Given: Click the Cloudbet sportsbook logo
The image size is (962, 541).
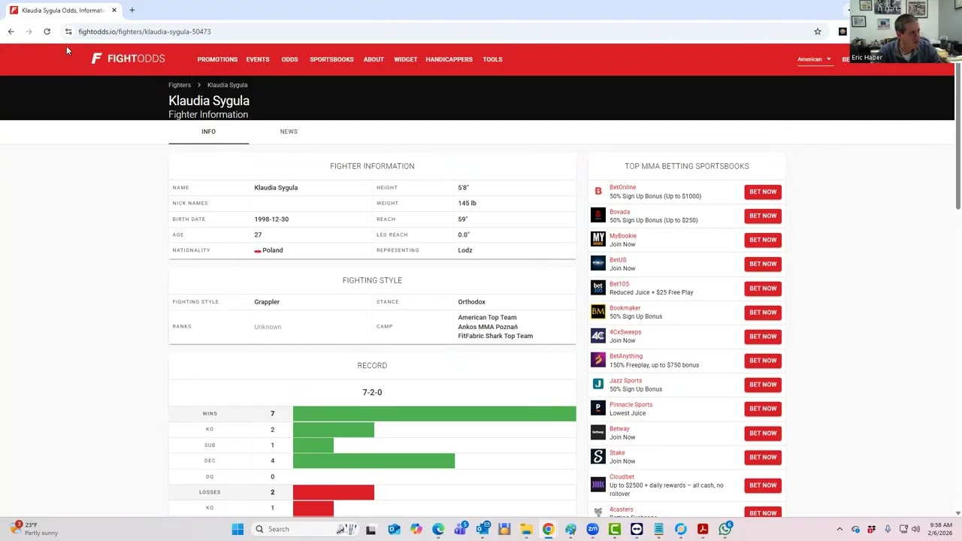Looking at the screenshot, I should click(x=598, y=485).
